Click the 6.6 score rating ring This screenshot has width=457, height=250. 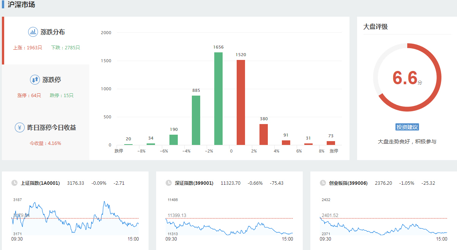[x=407, y=77]
